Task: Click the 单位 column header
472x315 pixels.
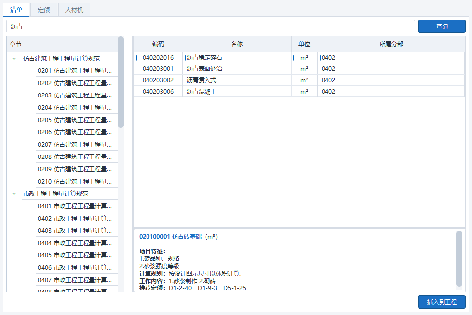Action: point(304,44)
